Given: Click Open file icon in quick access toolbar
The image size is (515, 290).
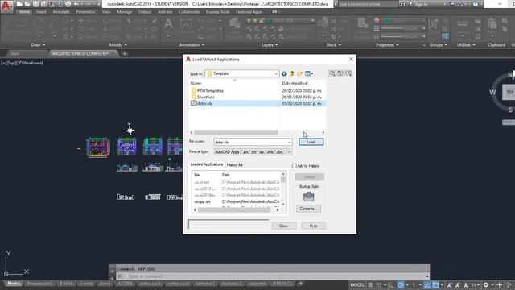Looking at the screenshot, I should click(27, 4).
